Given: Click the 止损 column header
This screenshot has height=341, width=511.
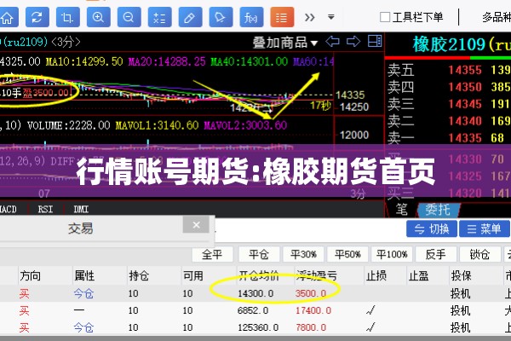Looking at the screenshot, I should point(376,276).
